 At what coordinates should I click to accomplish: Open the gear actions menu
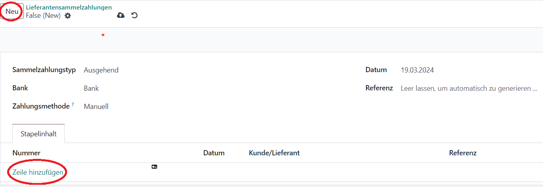coord(67,16)
